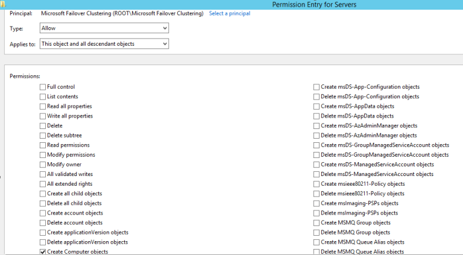This screenshot has height=255, width=463.
Task: Tick Create MSMQ Group objects
Action: [x=317, y=223]
